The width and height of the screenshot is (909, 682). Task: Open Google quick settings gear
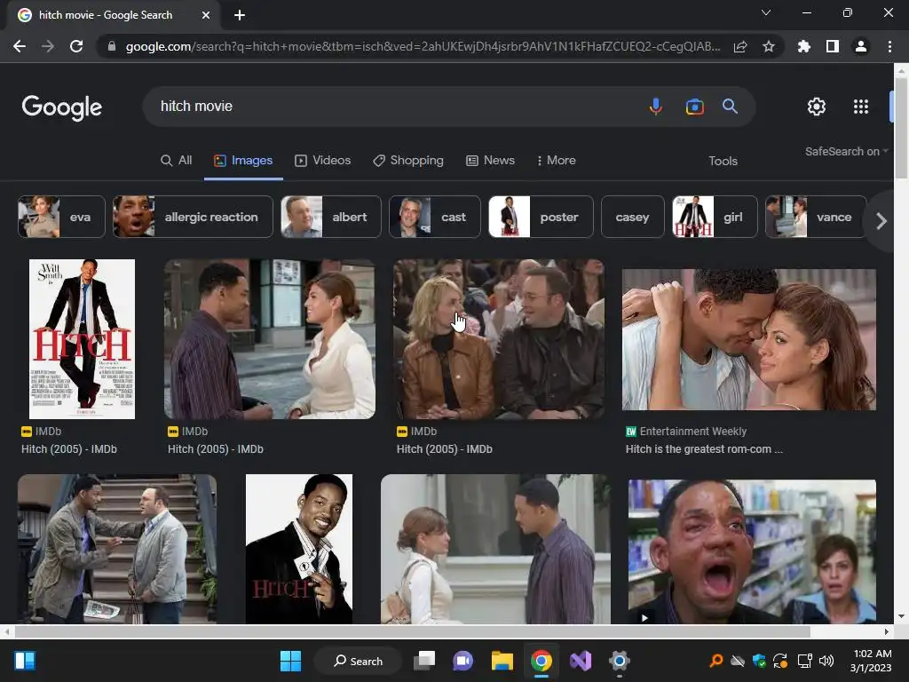pos(817,107)
